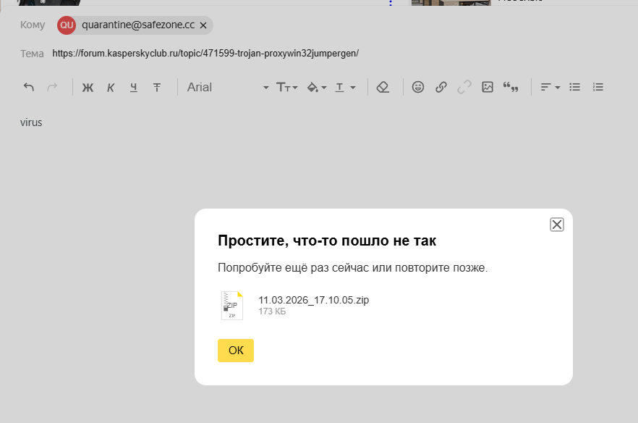Click the clear formatting eraser icon
The image size is (638, 423).
[383, 87]
